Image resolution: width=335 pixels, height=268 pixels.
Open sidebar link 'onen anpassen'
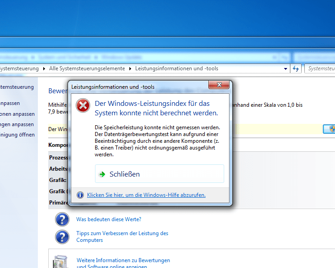pos(17,114)
